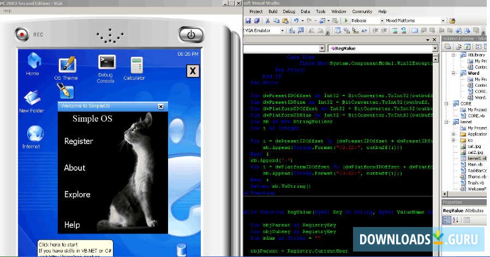This screenshot has width=490, height=257.
Task: Click the Solution Explorer Properties toolbar icon
Action: coord(448,47)
